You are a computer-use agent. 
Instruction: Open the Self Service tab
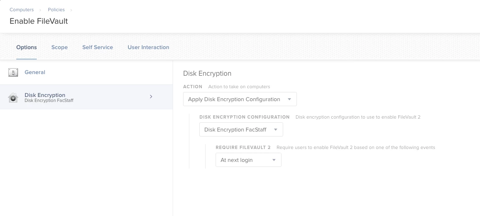[98, 47]
